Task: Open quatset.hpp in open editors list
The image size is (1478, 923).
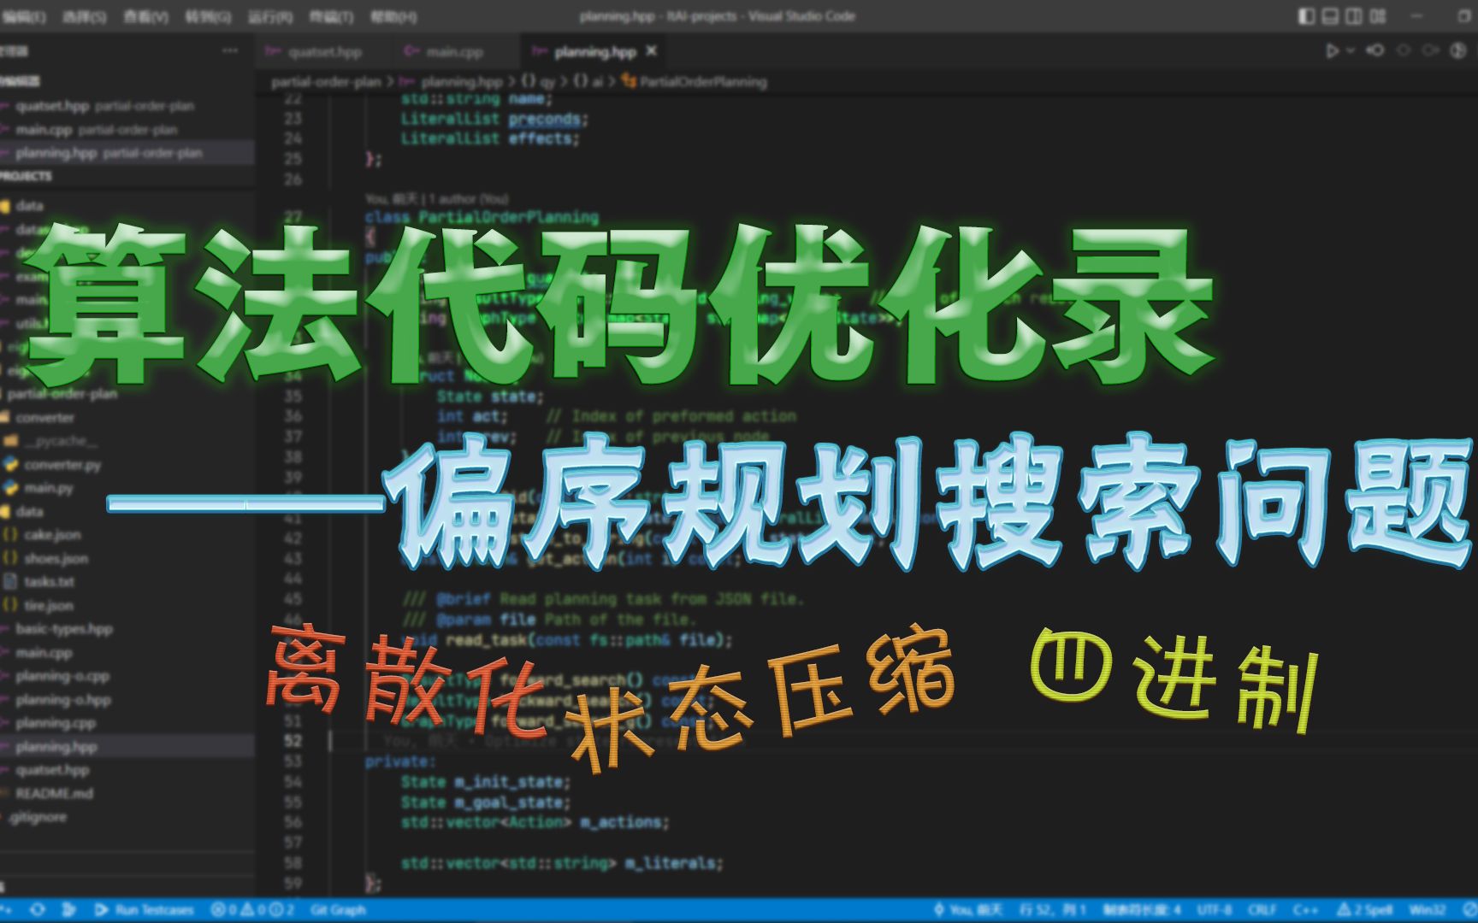Action: click(x=128, y=107)
